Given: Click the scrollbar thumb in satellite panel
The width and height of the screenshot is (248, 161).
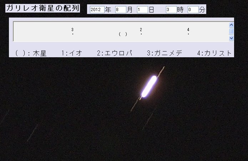Looking at the screenshot, I should [x=231, y=31].
